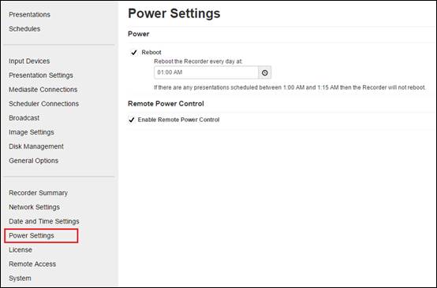The width and height of the screenshot is (437, 288).
Task: Open the clock time picker icon
Action: 264,72
